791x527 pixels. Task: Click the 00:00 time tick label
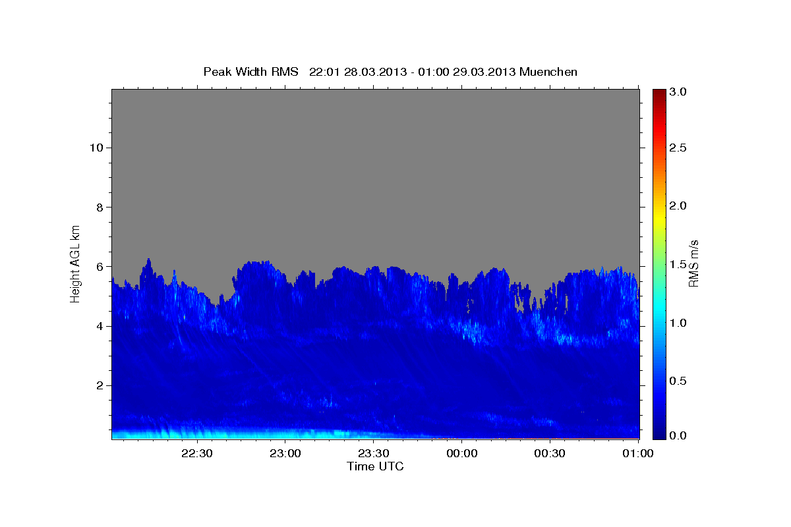[x=461, y=453]
